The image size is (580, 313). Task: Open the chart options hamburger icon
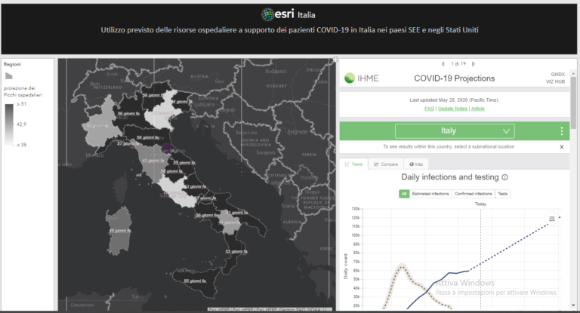coord(552,219)
